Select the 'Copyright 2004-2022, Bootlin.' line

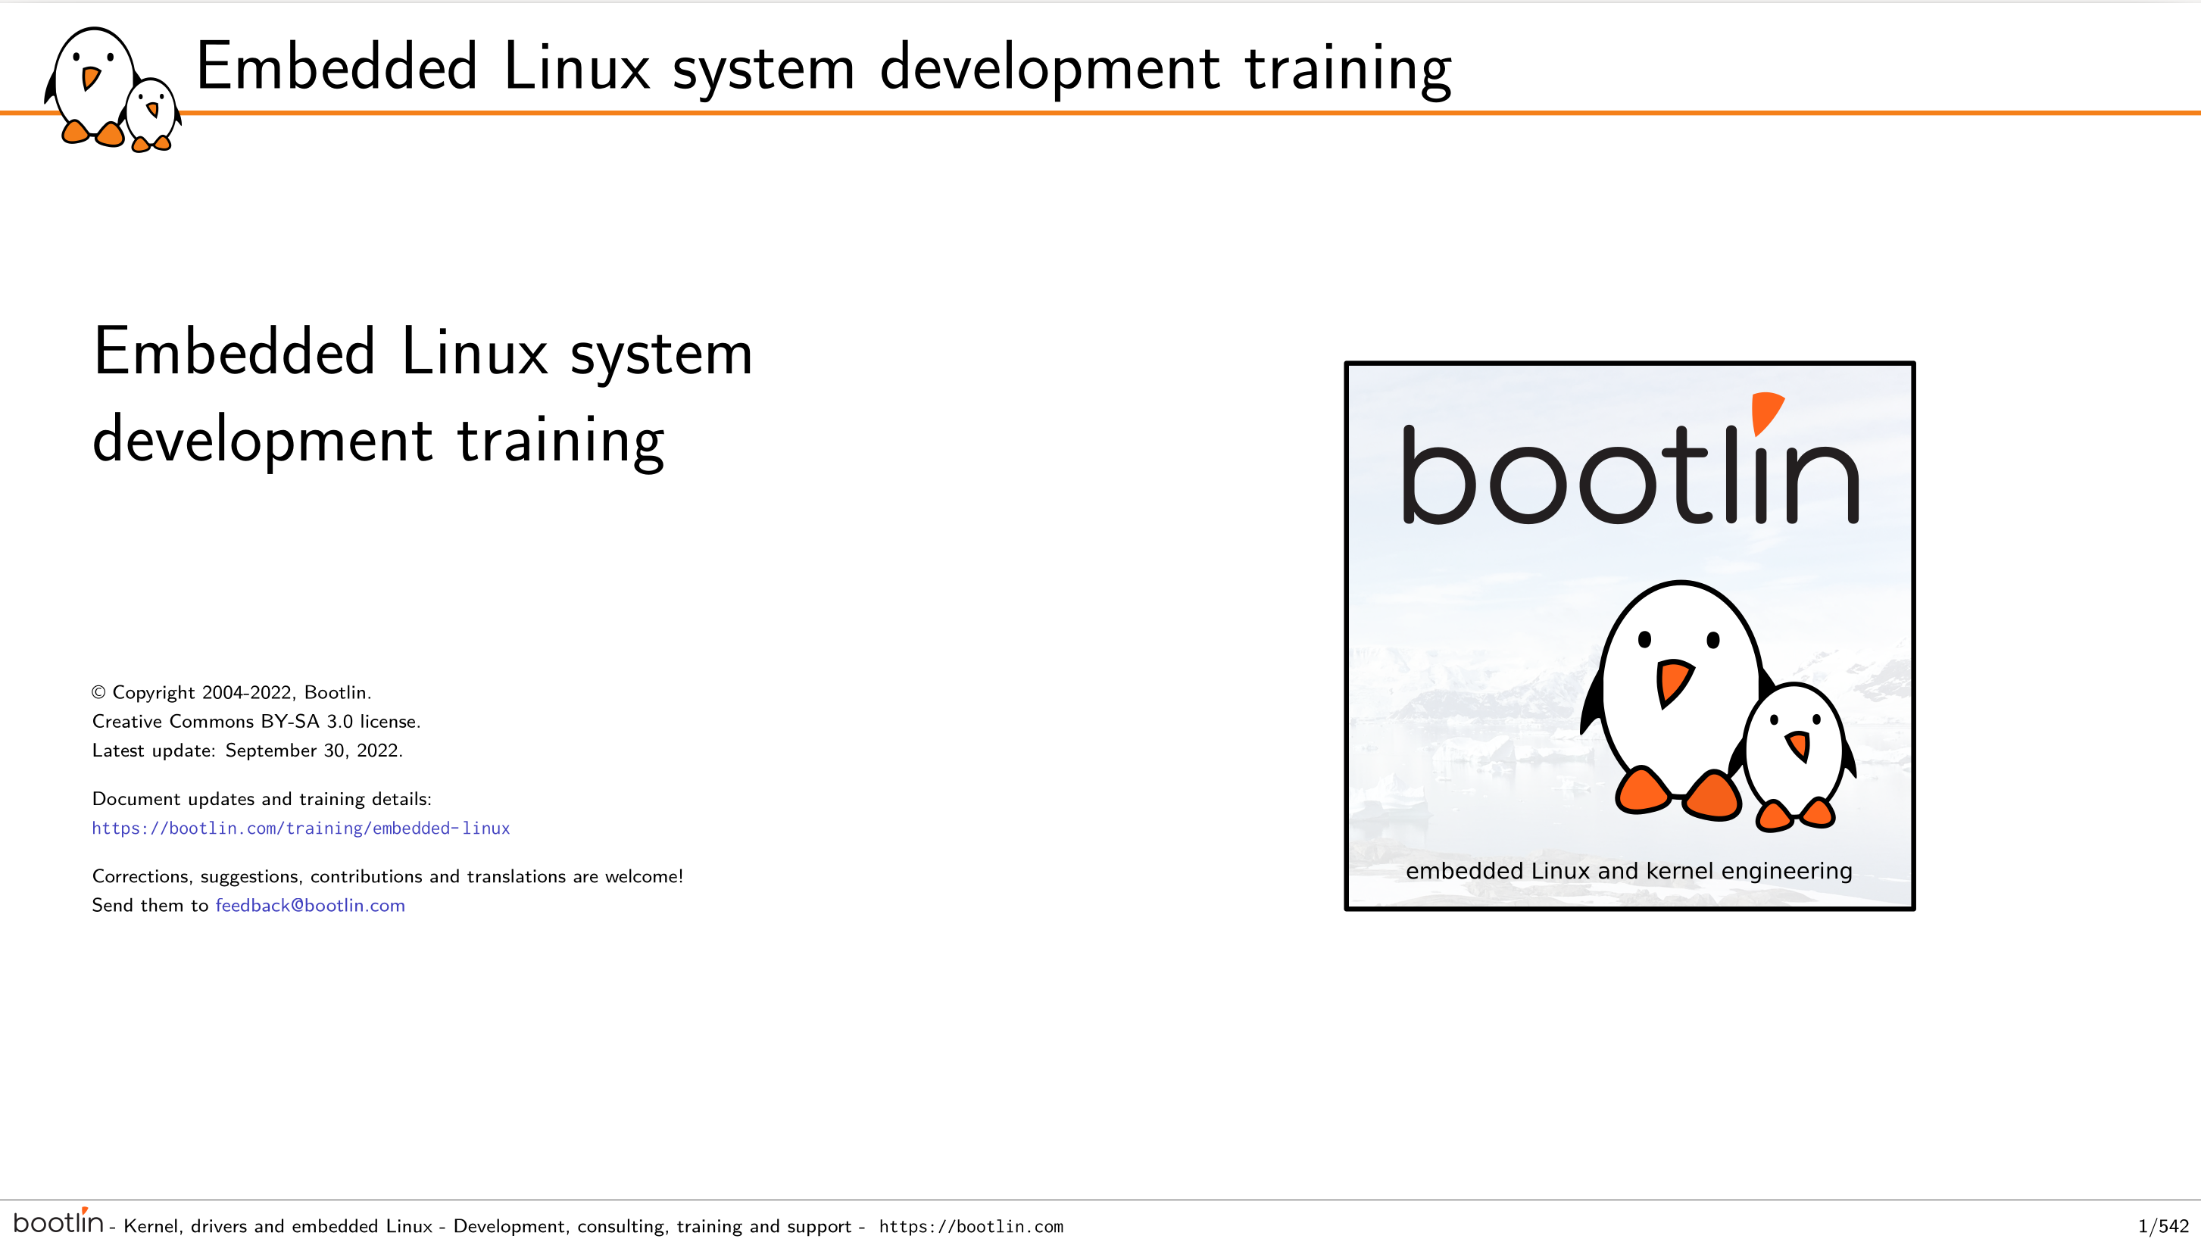[232, 693]
